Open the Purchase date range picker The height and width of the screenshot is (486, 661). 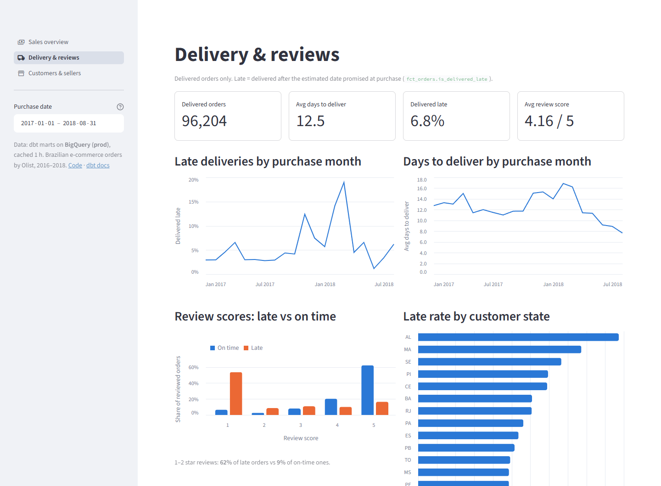tap(69, 123)
